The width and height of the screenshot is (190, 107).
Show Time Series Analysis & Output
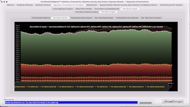[86, 12]
